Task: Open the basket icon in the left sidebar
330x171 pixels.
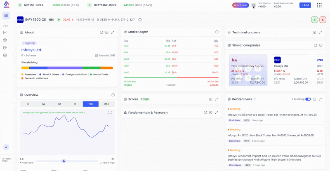Action: coord(5,40)
